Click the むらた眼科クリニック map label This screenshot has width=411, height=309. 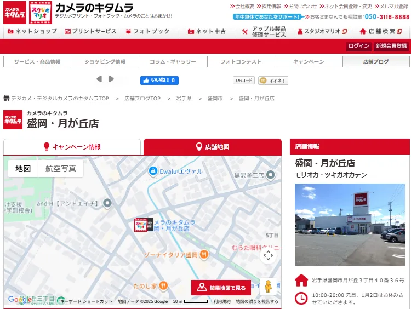tap(255, 248)
